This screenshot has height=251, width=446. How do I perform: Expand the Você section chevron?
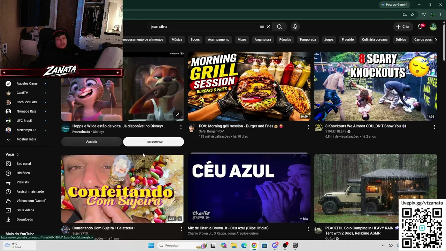(17, 154)
